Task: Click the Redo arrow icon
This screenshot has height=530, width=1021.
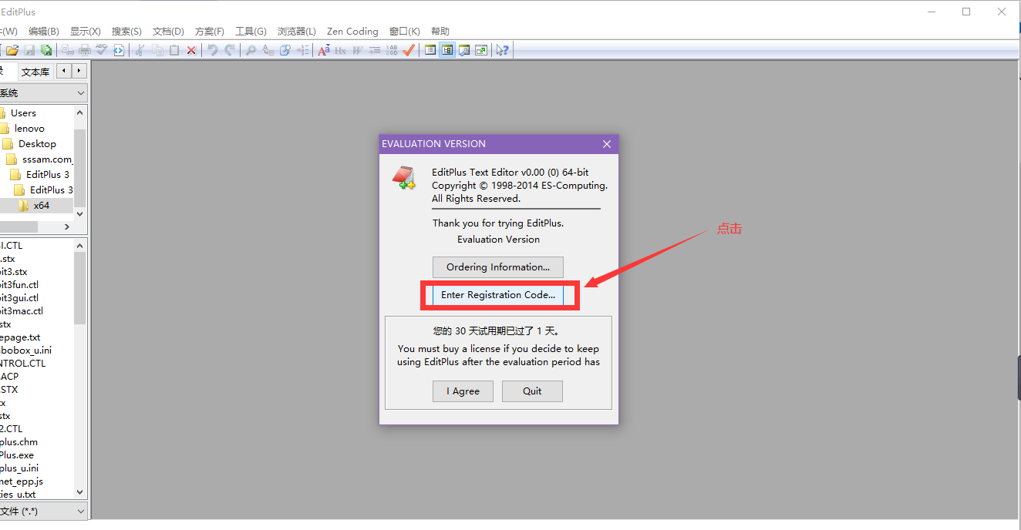Action: click(x=230, y=50)
